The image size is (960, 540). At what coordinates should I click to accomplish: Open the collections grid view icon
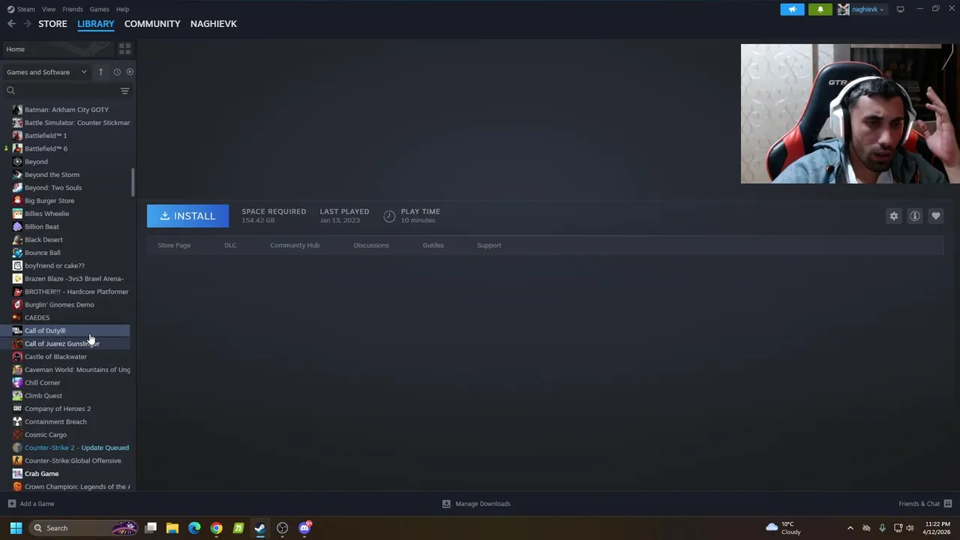click(124, 49)
